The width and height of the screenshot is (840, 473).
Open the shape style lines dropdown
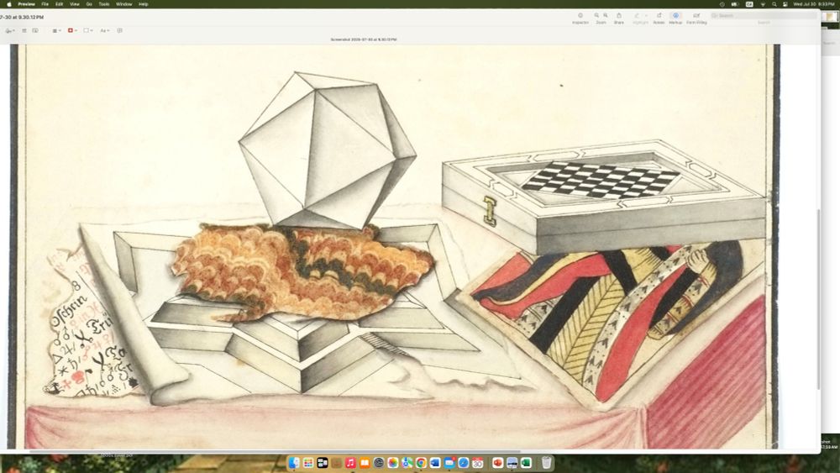(x=56, y=30)
